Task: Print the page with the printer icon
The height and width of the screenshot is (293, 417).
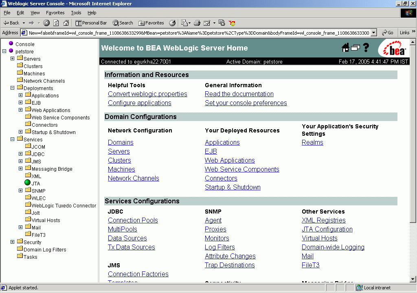Action: (197, 23)
